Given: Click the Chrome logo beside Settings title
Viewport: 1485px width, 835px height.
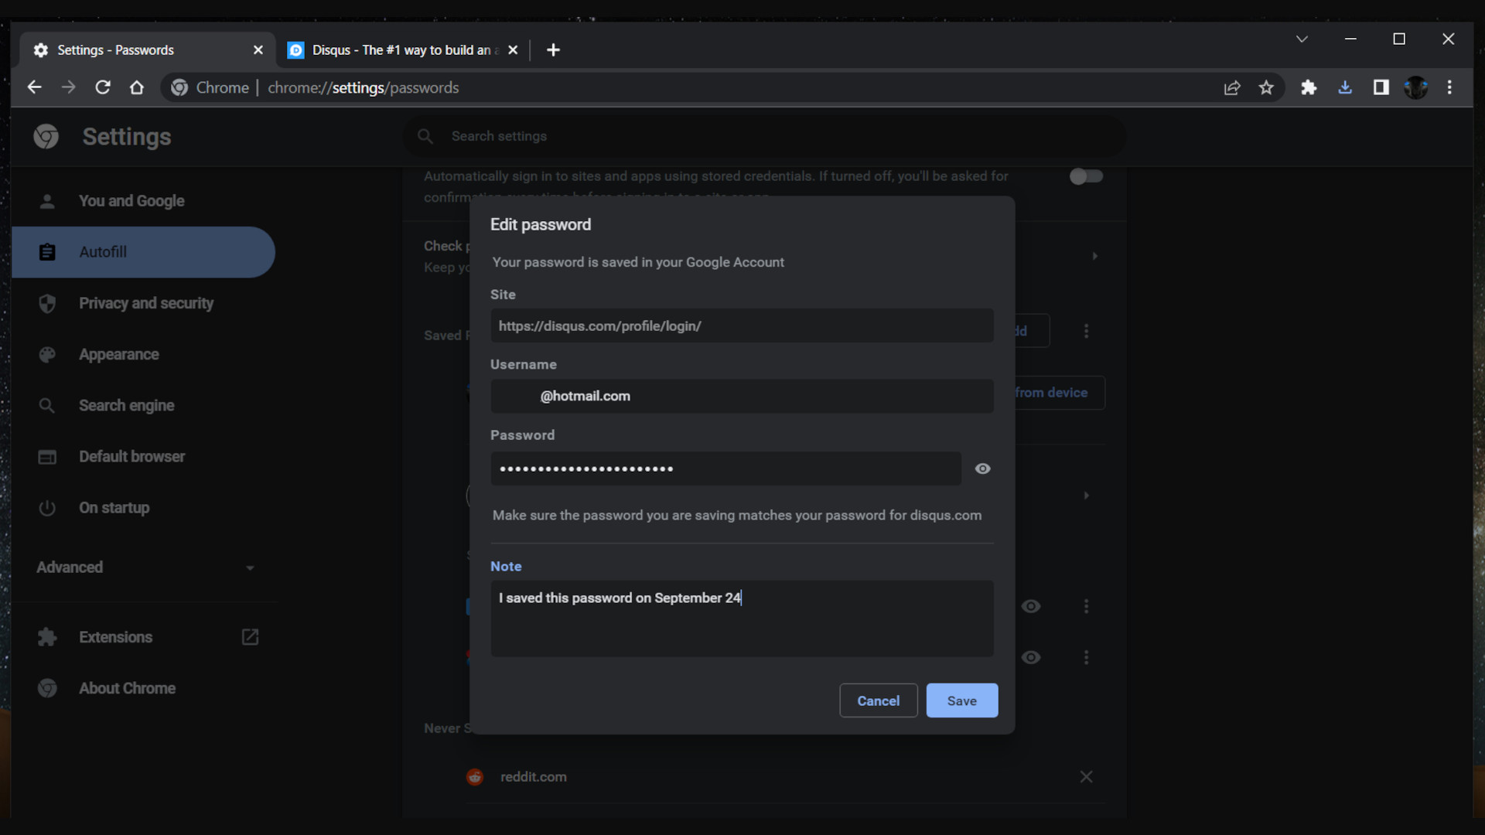Looking at the screenshot, I should tap(46, 137).
